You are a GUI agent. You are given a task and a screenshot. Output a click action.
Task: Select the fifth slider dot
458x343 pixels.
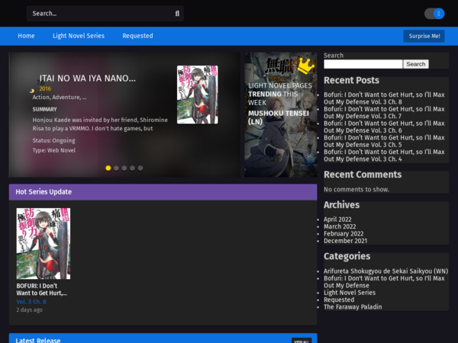pyautogui.click(x=140, y=168)
